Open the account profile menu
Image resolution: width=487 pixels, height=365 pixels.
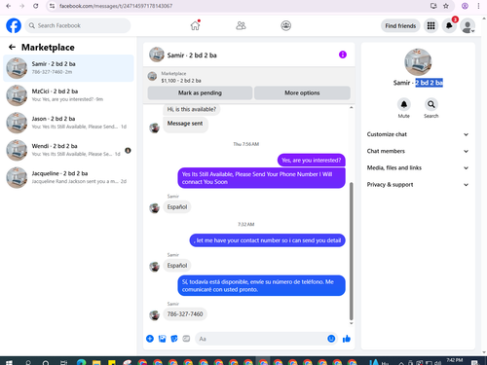tap(468, 26)
